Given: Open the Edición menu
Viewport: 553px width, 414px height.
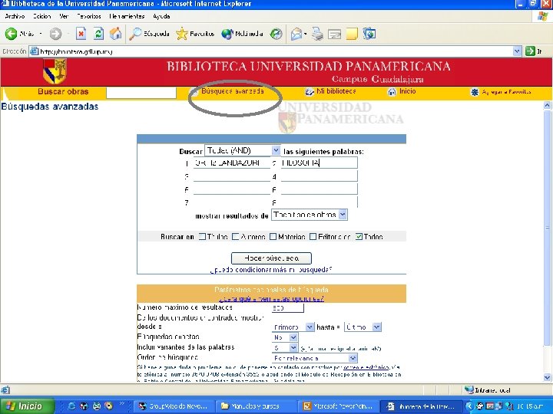Looking at the screenshot, I should [x=42, y=16].
